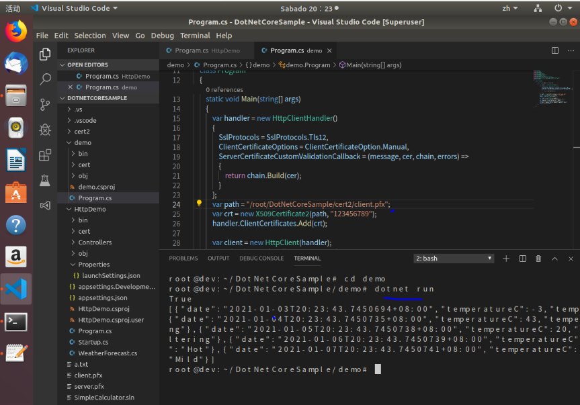Collapse the HttpDemo folder
The height and width of the screenshot is (405, 580).
108,209
